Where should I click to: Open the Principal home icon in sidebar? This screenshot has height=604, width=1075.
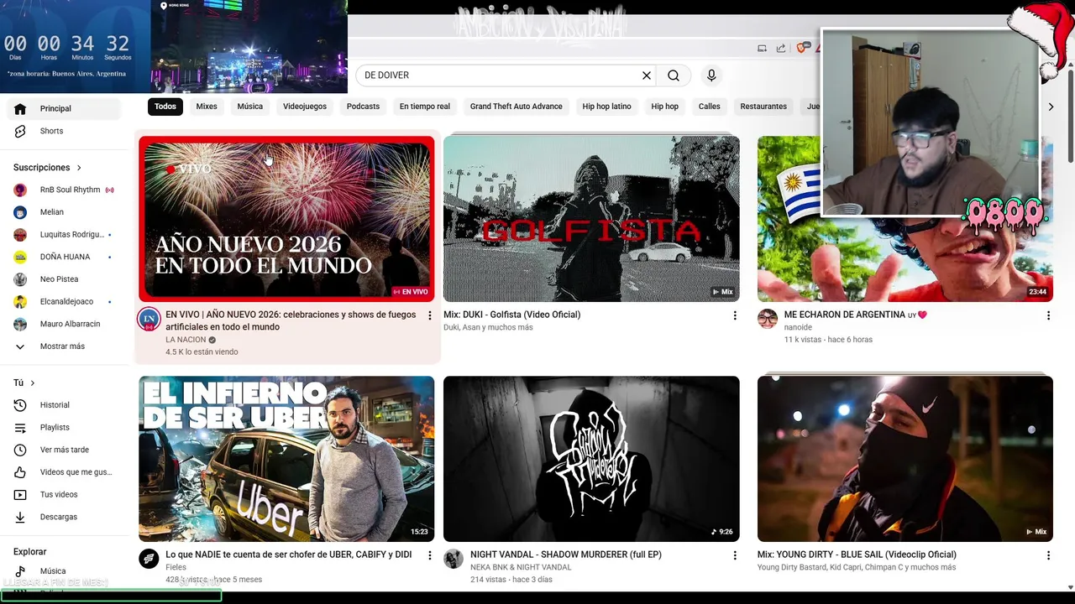20,108
